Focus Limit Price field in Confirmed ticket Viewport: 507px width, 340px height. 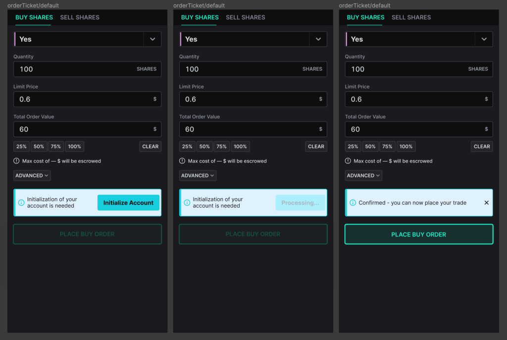[x=419, y=99]
